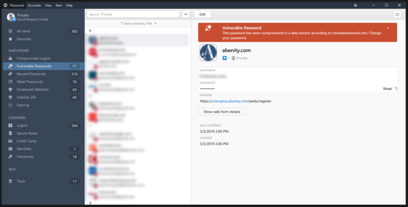This screenshot has width=408, height=207.
Task: Click the created date value
Action: pyautogui.click(x=214, y=144)
